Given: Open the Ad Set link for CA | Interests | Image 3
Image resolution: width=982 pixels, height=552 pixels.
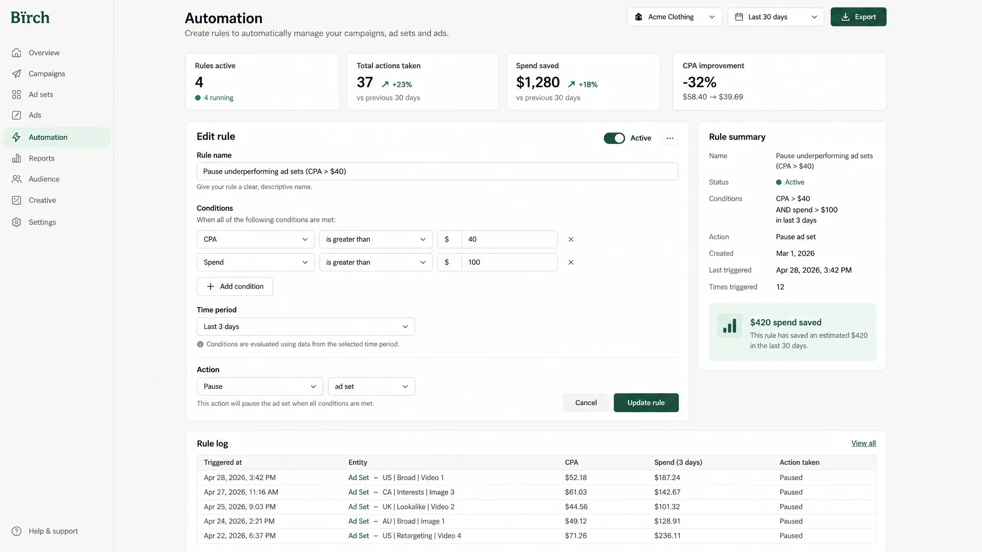Looking at the screenshot, I should 358,492.
